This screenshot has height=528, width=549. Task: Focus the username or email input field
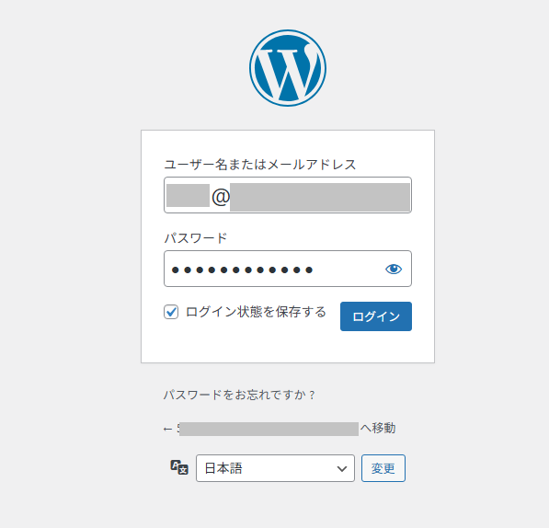288,195
